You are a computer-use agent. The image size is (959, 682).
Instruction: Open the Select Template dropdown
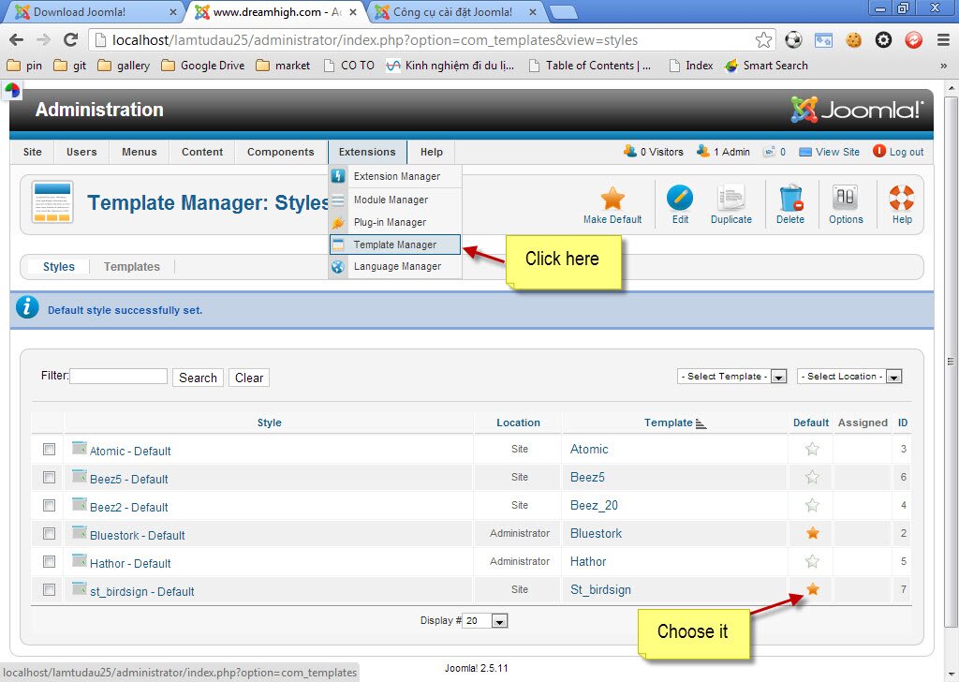pyautogui.click(x=731, y=376)
